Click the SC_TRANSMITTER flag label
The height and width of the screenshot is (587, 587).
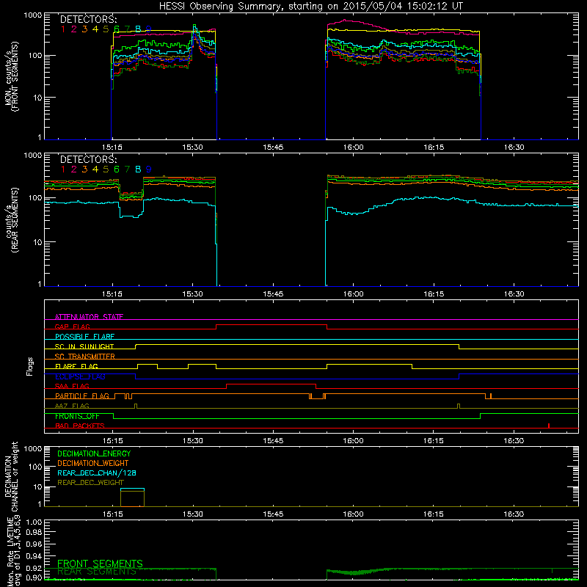tap(85, 357)
